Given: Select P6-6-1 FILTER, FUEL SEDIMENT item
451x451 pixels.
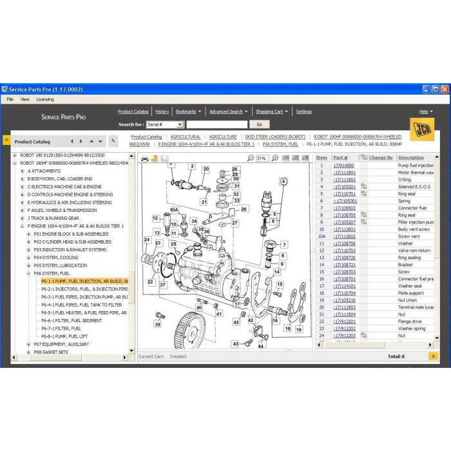Looking at the screenshot, I should [x=72, y=320].
